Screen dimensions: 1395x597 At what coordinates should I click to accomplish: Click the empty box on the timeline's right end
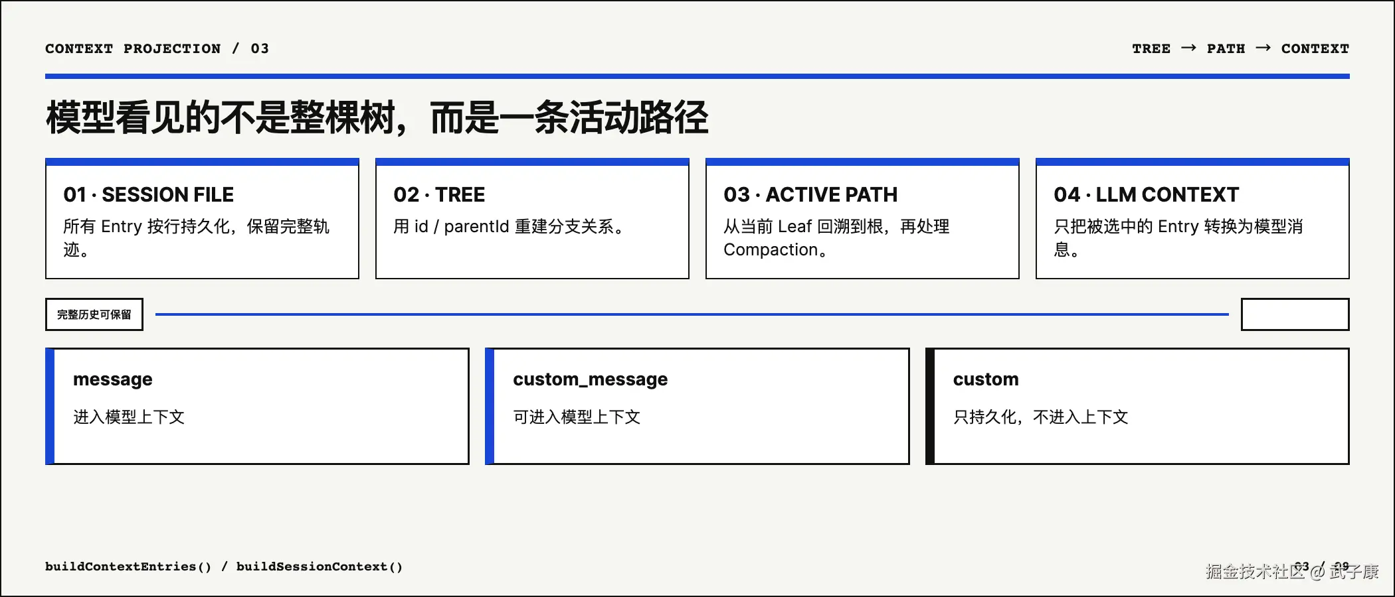(x=1295, y=314)
